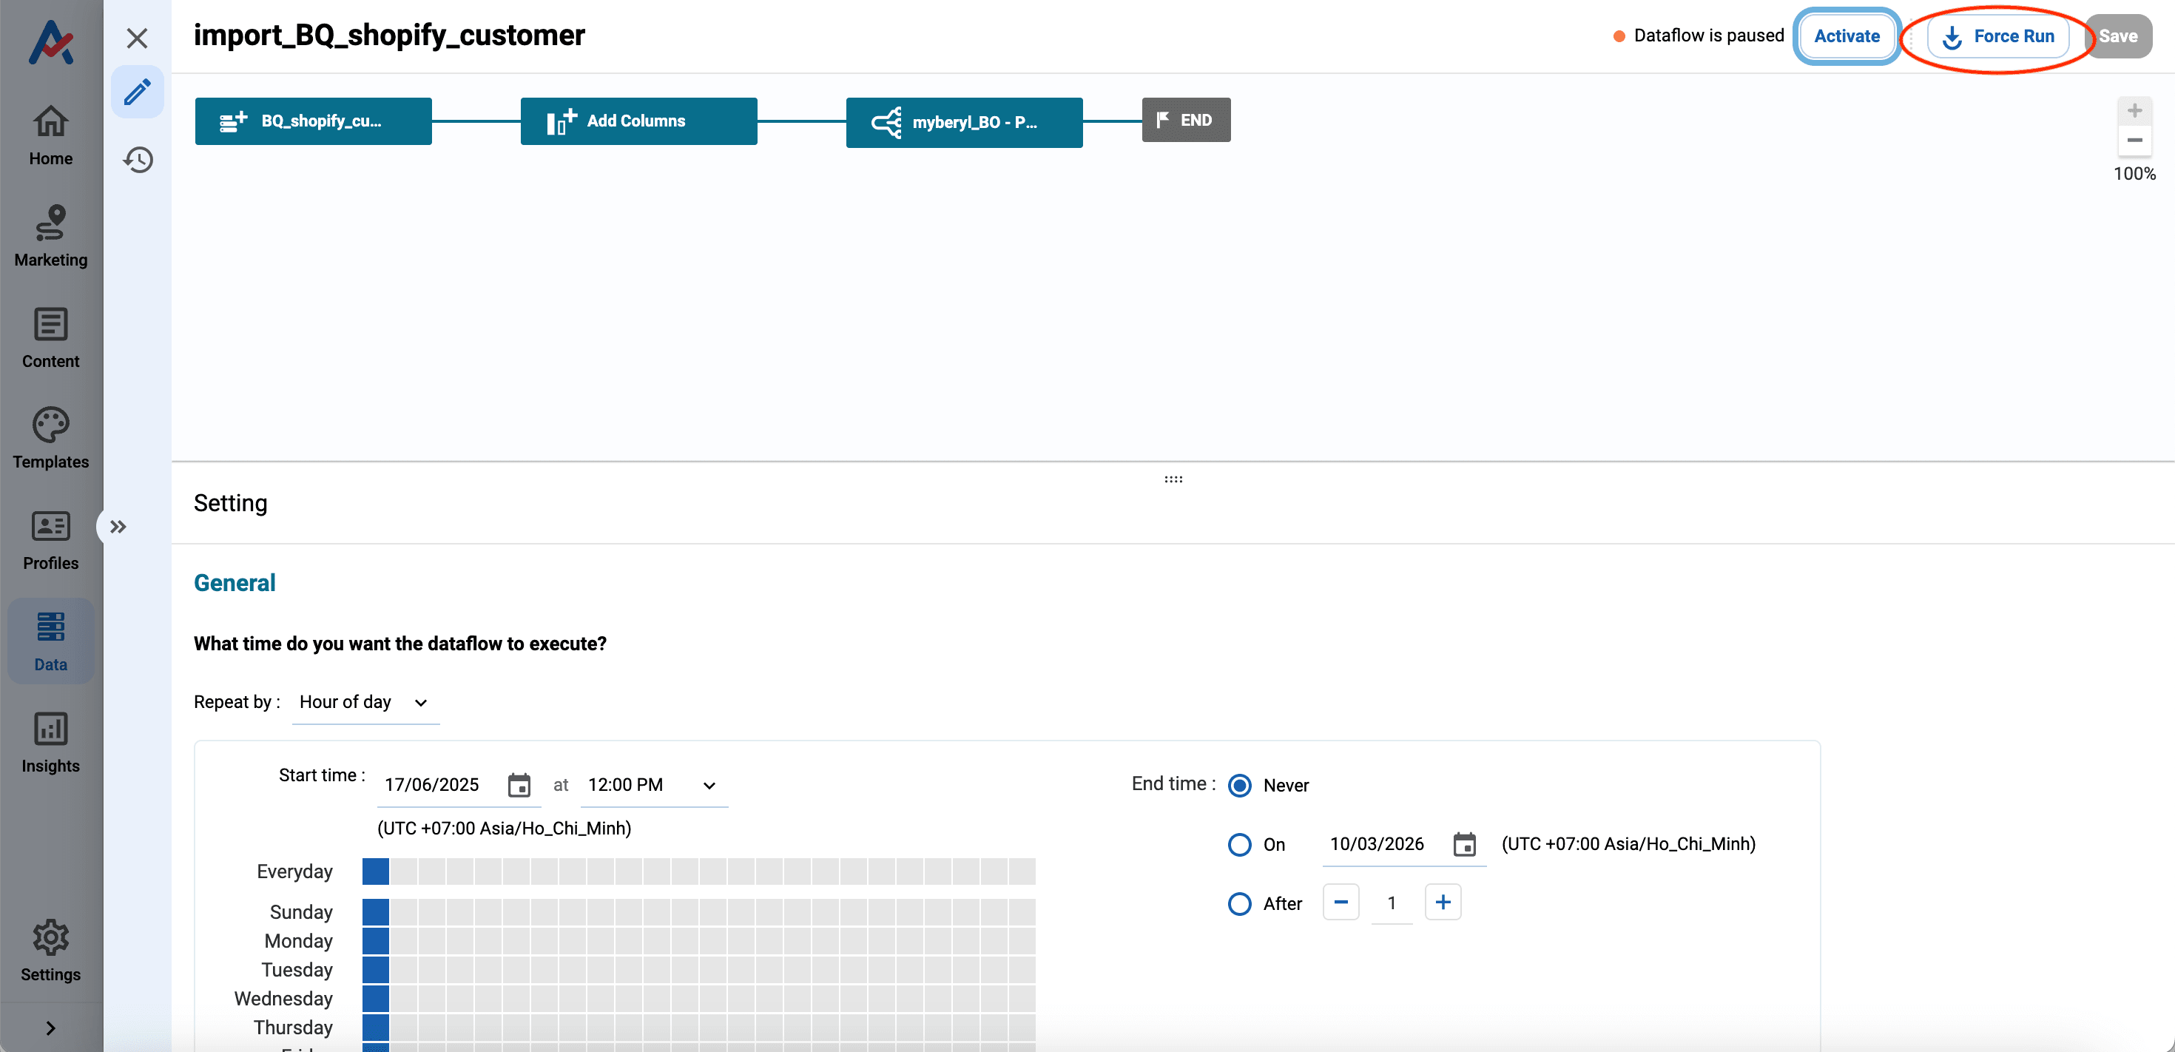Viewport: 2175px width, 1052px height.
Task: Click the Activate button
Action: (x=1846, y=36)
